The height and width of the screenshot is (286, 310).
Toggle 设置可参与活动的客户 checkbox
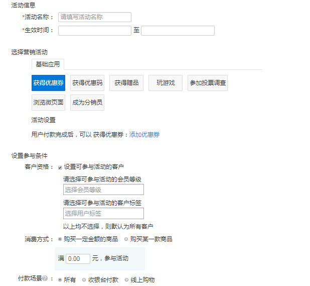(x=60, y=167)
